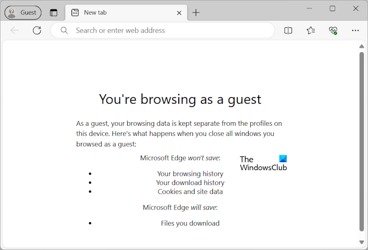Maximize the Edge browser window
The height and width of the screenshot is (250, 368).
click(332, 8)
